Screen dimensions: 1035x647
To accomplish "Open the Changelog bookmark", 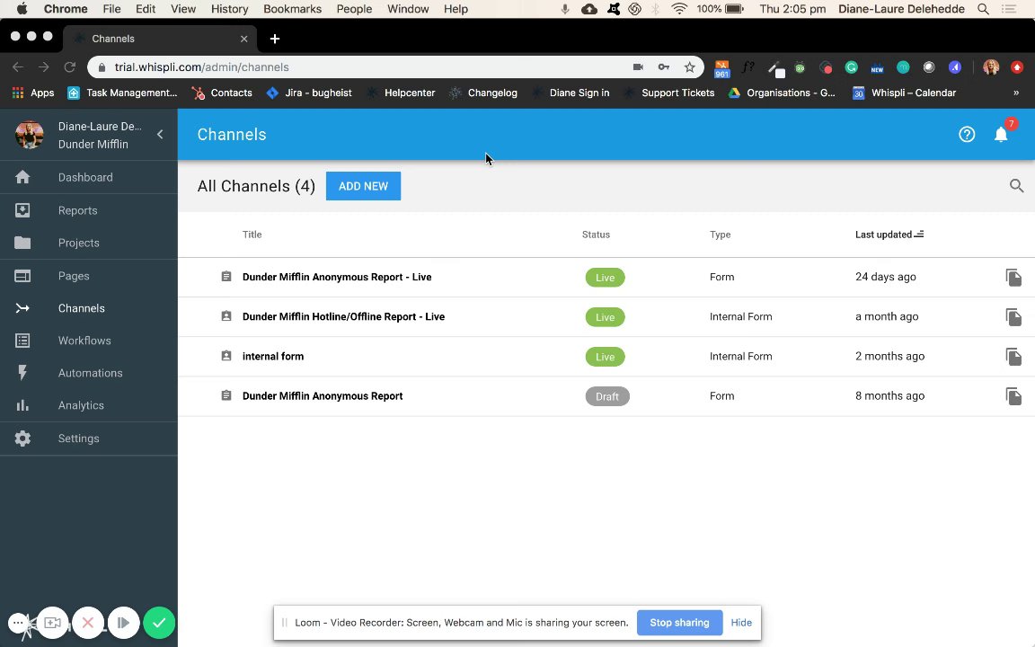I will point(483,93).
